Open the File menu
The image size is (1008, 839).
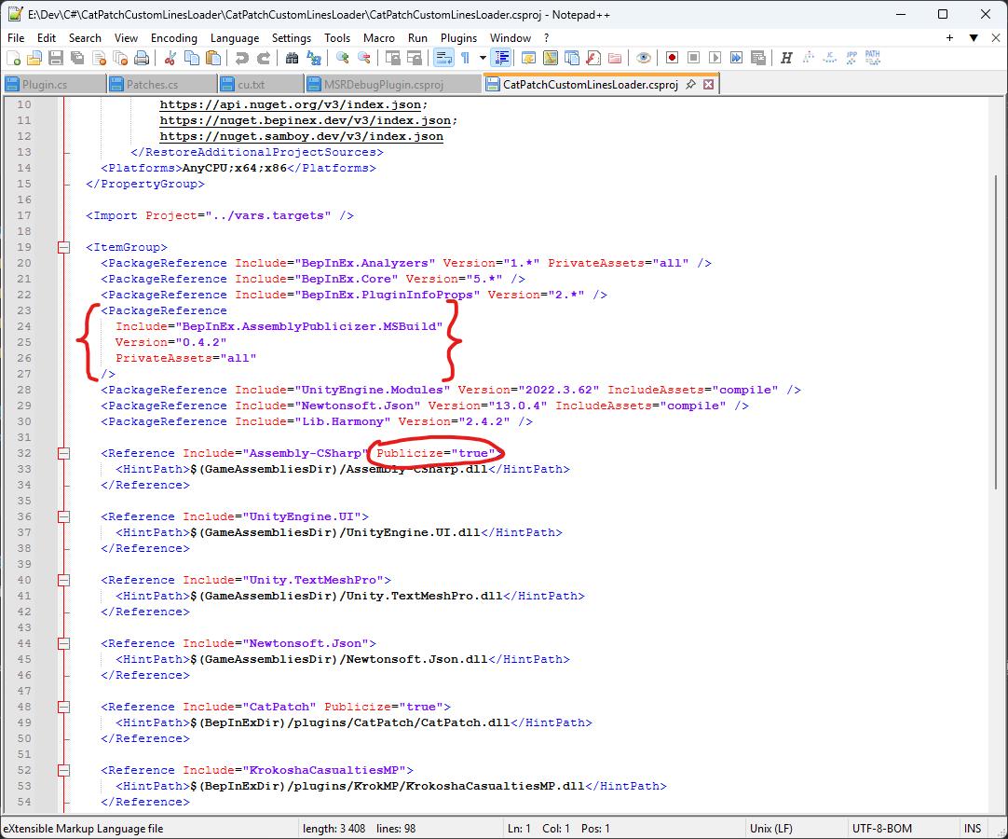click(x=16, y=38)
